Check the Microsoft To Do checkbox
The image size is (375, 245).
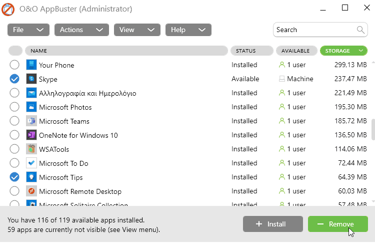pos(14,163)
